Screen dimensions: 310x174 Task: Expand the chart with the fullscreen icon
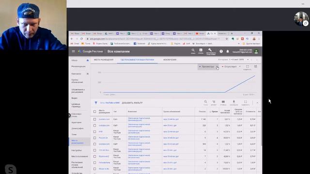pyautogui.click(x=248, y=67)
